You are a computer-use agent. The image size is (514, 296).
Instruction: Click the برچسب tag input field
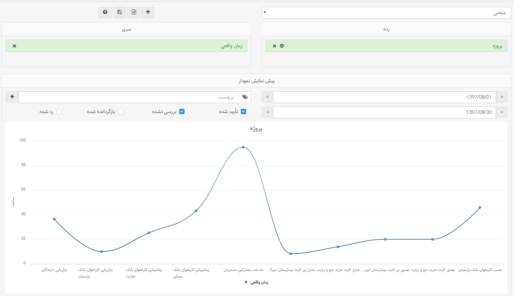tap(129, 97)
